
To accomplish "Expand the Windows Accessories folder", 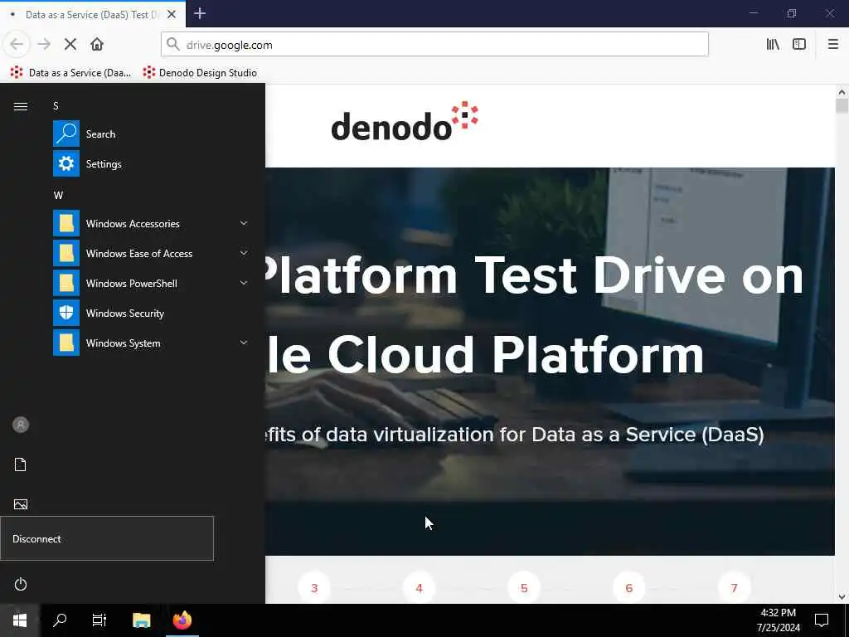I will (151, 224).
